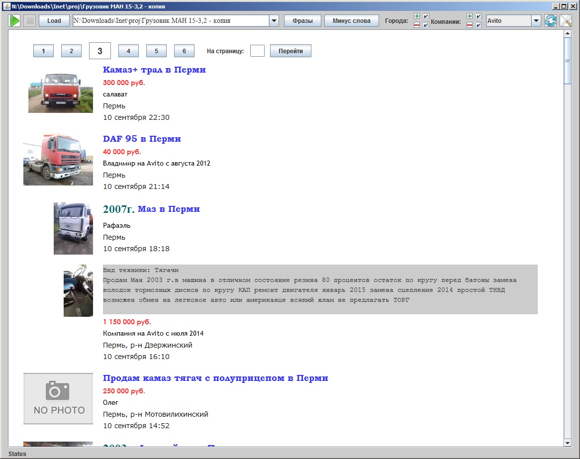
Task: Click the seller name Рафаэль
Action: click(x=116, y=225)
